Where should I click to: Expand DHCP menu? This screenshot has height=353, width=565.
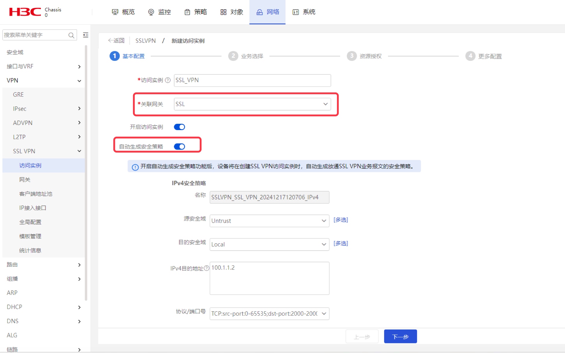point(44,307)
